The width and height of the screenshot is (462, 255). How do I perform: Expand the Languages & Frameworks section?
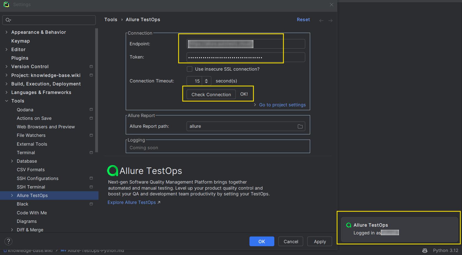click(x=6, y=92)
